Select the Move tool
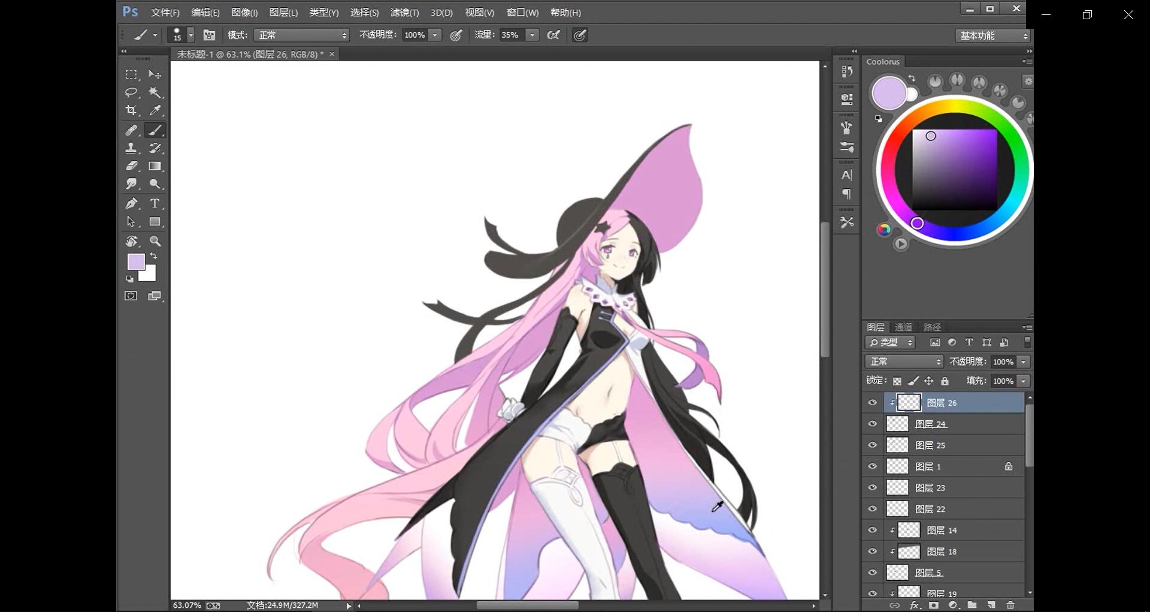 pyautogui.click(x=155, y=74)
